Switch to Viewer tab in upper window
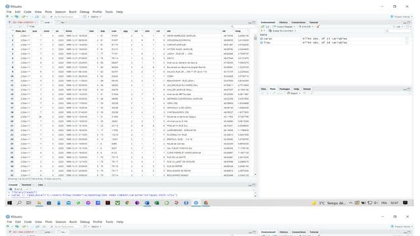Viewport: 420px width, 236px height. pyautogui.click(x=306, y=89)
